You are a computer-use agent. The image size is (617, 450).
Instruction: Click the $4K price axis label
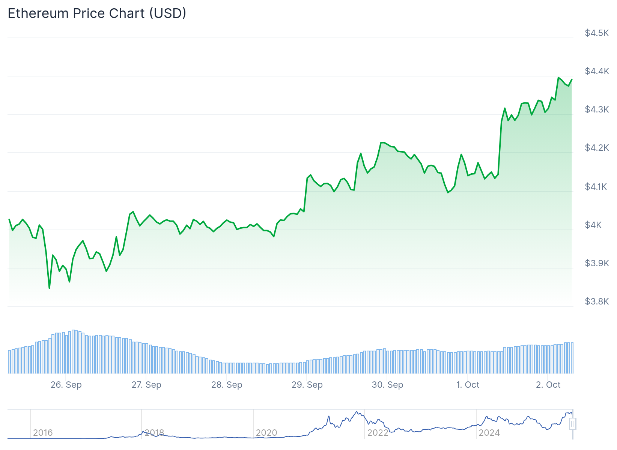tap(593, 225)
